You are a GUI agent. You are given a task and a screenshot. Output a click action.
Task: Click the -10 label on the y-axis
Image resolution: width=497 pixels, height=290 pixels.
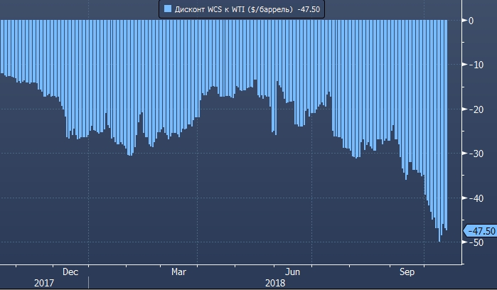tap(472, 65)
